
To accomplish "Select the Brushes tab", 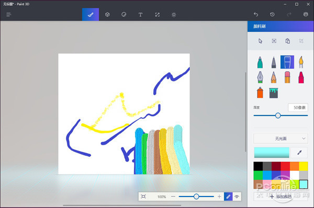I will click(x=91, y=15).
